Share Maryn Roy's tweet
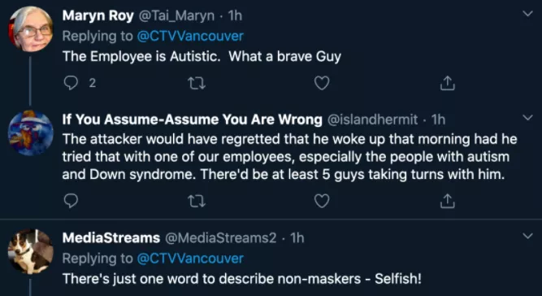 [447, 83]
